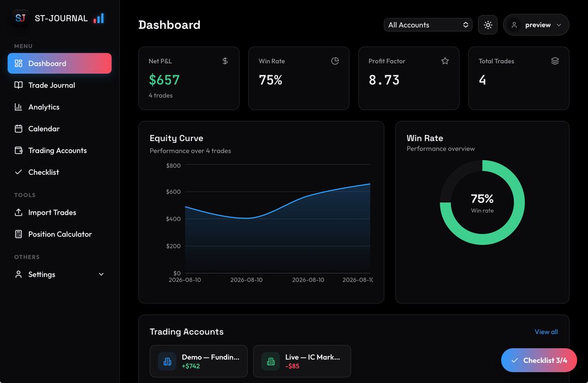The image size is (588, 383).
Task: Open the Calendar page
Action: coord(60,129)
